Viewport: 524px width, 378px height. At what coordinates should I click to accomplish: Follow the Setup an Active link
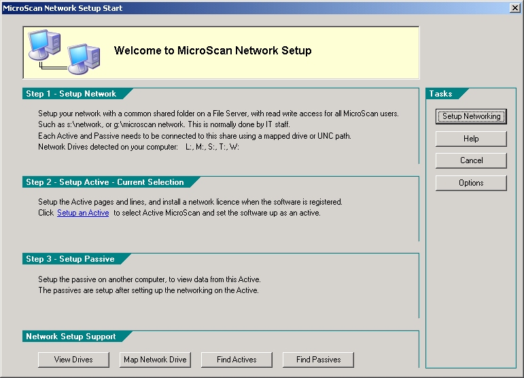(x=83, y=213)
